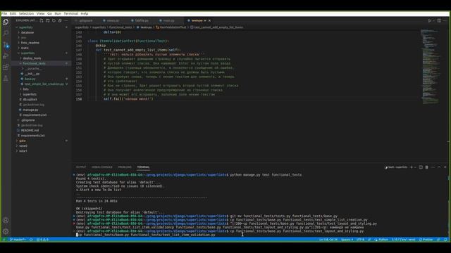The height and width of the screenshot is (253, 451).
Task: Switch to the views.py editor tab
Action: pyautogui.click(x=113, y=20)
